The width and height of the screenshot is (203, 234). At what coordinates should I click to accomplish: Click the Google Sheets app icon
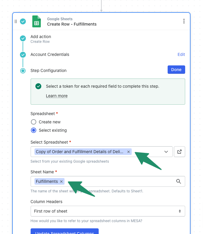tap(37, 21)
